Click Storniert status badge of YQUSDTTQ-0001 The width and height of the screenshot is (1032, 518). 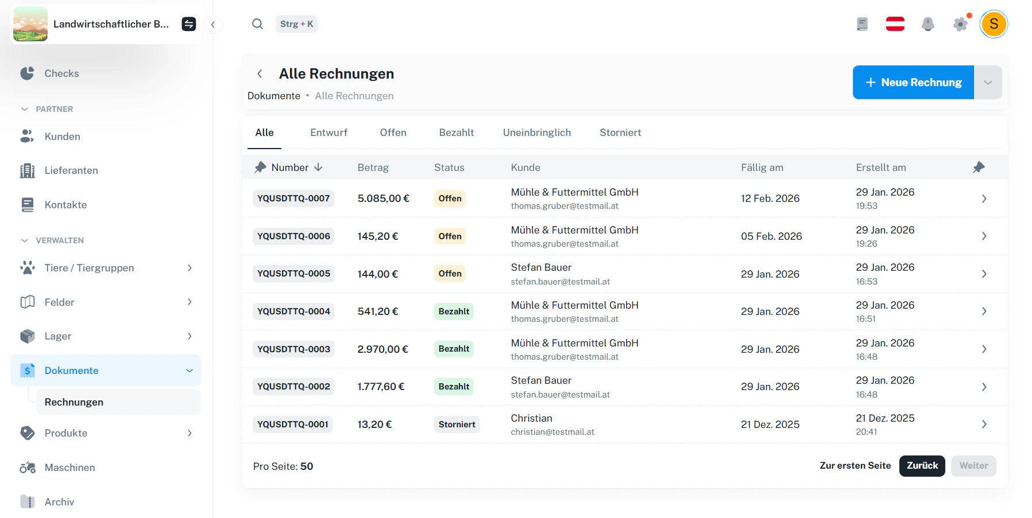457,424
